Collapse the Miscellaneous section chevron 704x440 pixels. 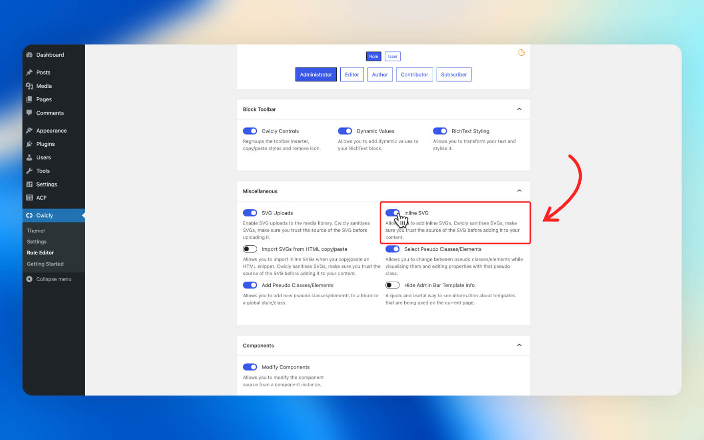pos(519,191)
